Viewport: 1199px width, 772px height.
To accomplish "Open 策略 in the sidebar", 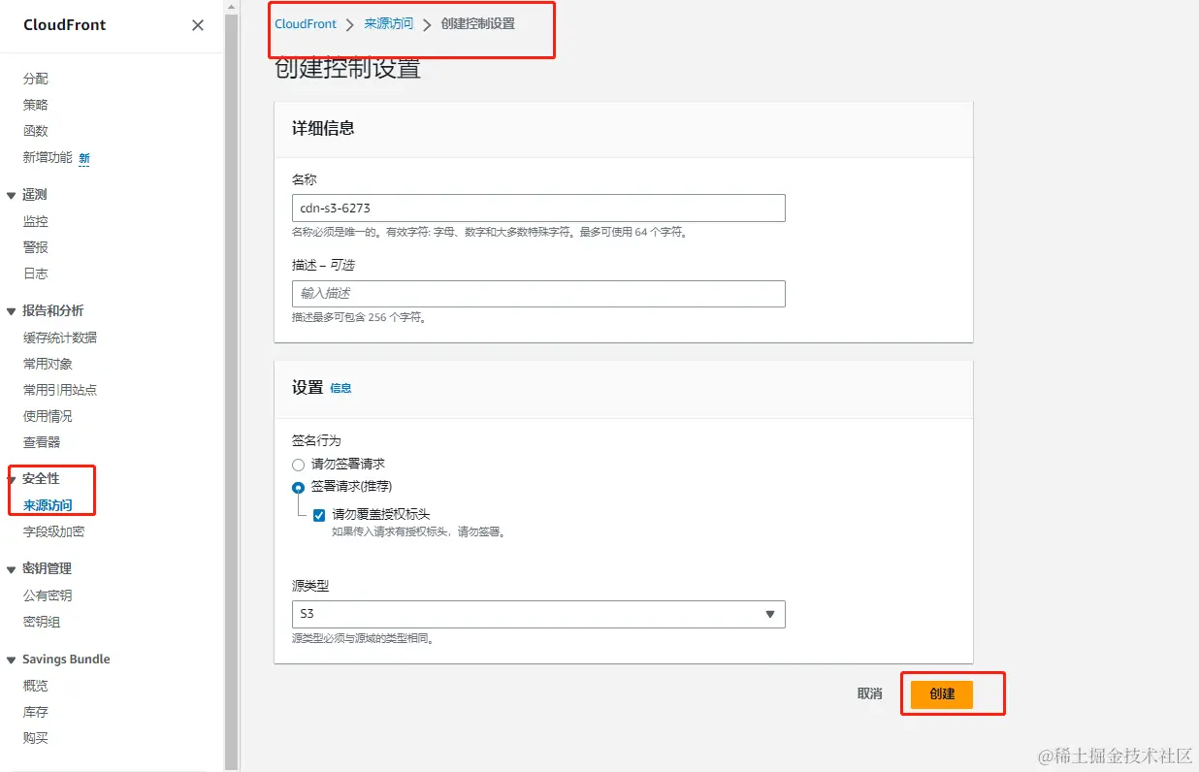I will [36, 105].
